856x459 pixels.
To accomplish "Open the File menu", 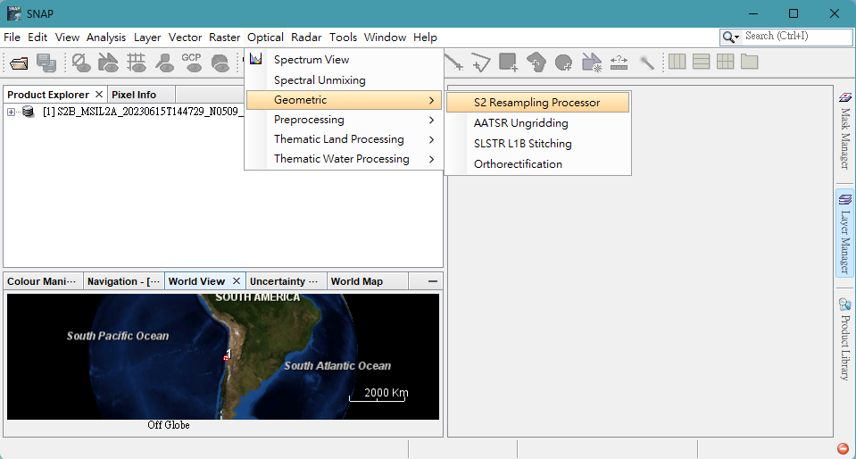I will click(x=12, y=38).
